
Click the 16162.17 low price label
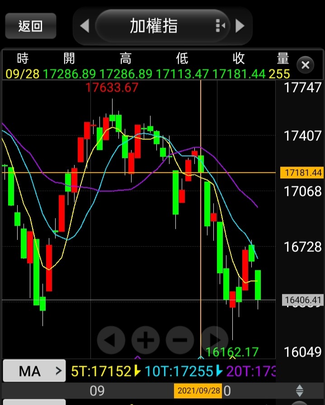tap(232, 352)
